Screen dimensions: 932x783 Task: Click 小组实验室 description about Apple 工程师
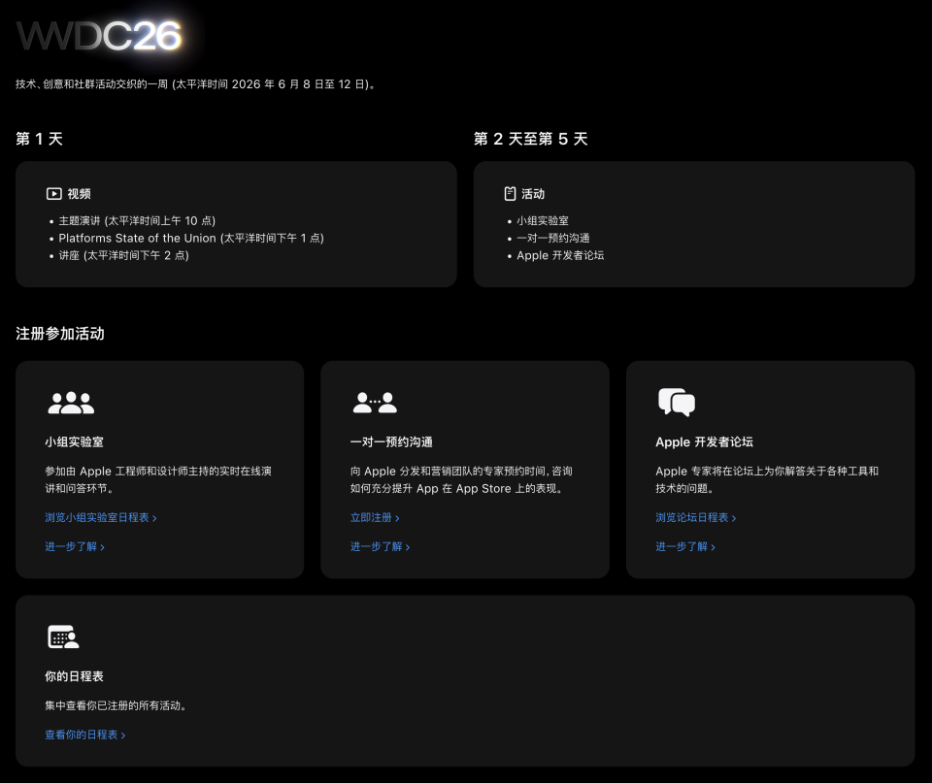pyautogui.click(x=158, y=479)
